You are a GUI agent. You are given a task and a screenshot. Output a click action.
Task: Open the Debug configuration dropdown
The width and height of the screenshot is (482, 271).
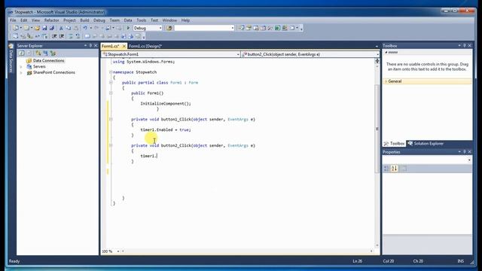(x=160, y=29)
